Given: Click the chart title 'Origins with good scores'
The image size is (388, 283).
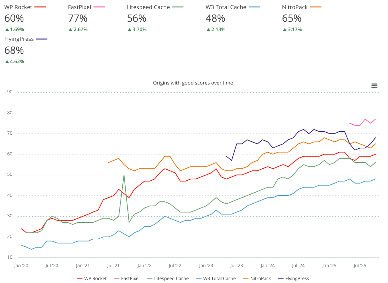Looking at the screenshot, I should tap(193, 83).
